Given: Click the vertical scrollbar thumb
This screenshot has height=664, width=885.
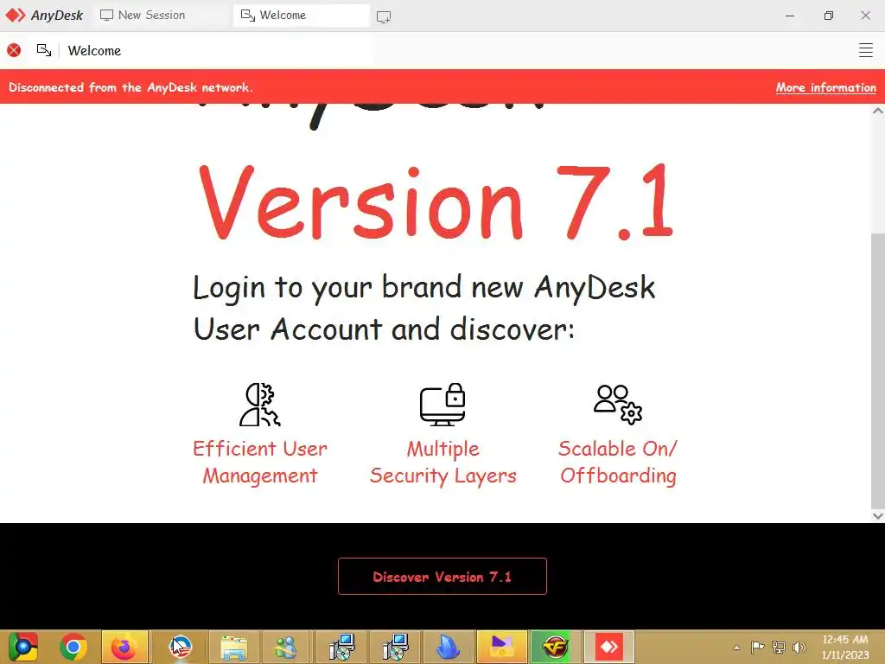Looking at the screenshot, I should pyautogui.click(x=878, y=371).
